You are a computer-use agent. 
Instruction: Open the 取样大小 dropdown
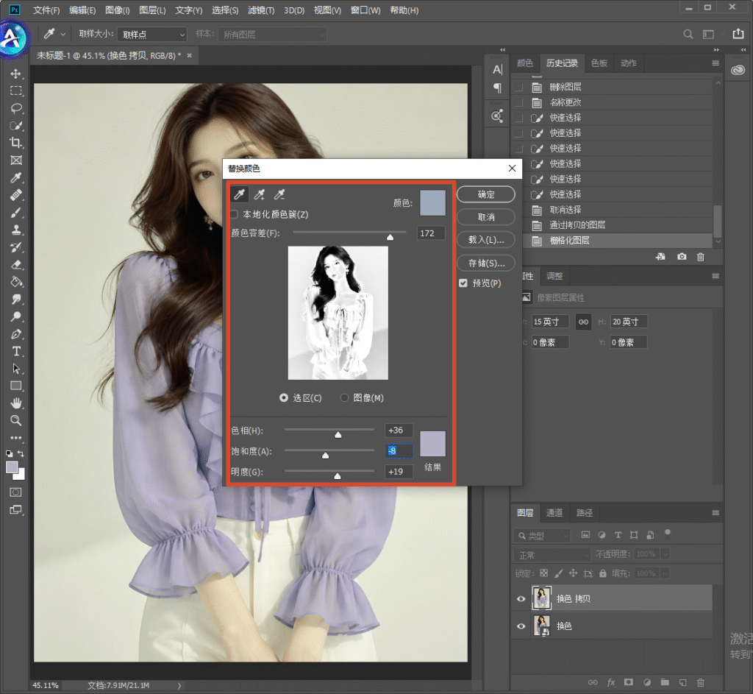coord(151,35)
